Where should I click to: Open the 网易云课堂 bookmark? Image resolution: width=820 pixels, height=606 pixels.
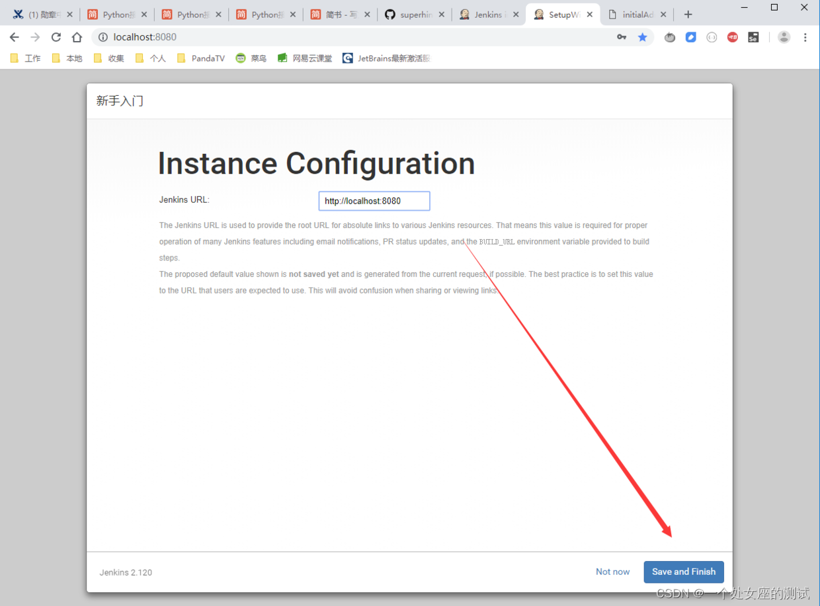click(305, 58)
